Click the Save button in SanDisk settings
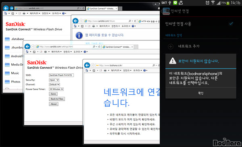This screenshot has width=242, height=147. [x=53, y=94]
